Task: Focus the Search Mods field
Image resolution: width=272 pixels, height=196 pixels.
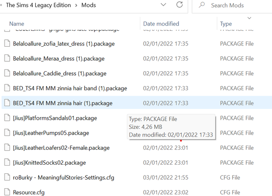Action: pos(232,5)
